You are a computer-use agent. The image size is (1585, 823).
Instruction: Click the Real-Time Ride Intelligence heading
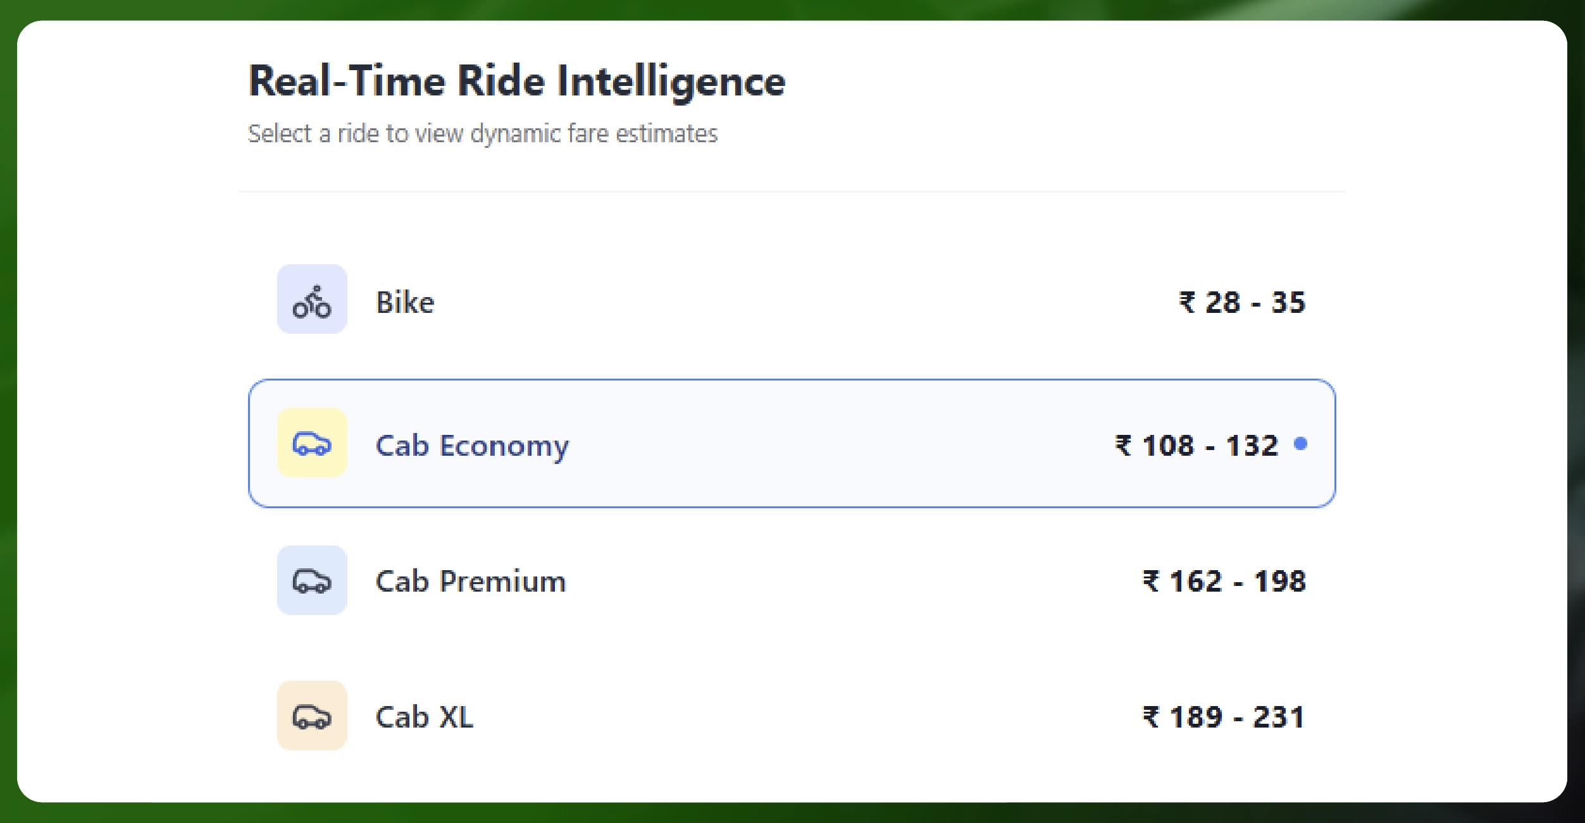[x=516, y=82]
